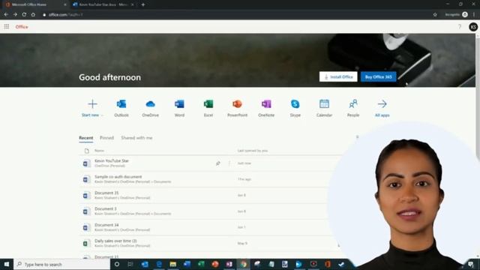Open more options for Kevin YouTube Star

pyautogui.click(x=229, y=163)
